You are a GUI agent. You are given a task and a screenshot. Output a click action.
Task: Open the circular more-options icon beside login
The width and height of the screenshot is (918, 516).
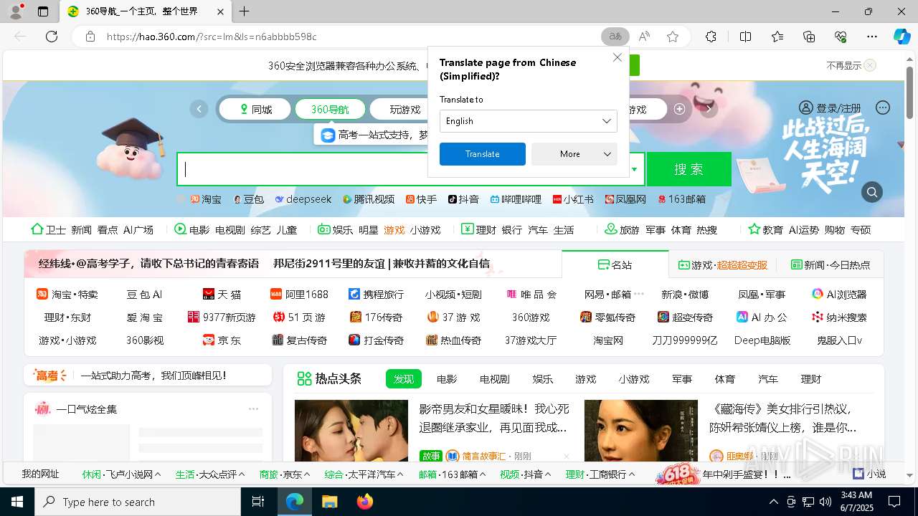coord(883,107)
